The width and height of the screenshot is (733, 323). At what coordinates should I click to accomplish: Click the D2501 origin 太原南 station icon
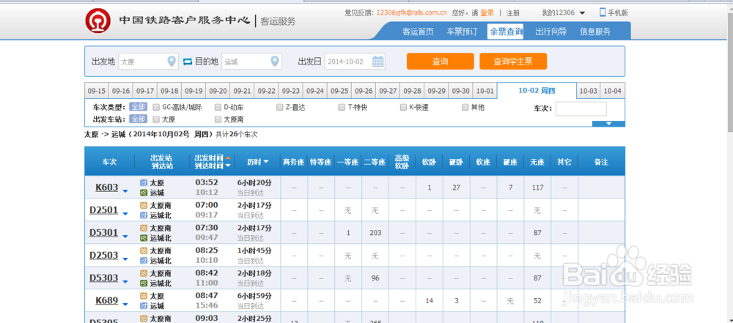tap(144, 205)
